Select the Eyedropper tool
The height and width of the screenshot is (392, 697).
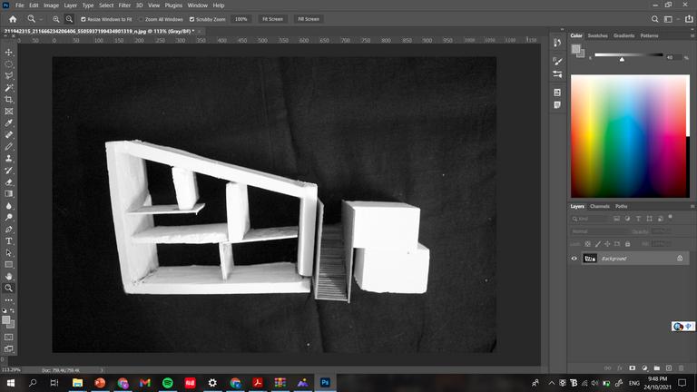pos(9,123)
